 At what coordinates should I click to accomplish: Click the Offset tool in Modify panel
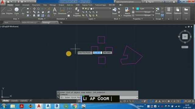pyautogui.click(x=49, y=15)
